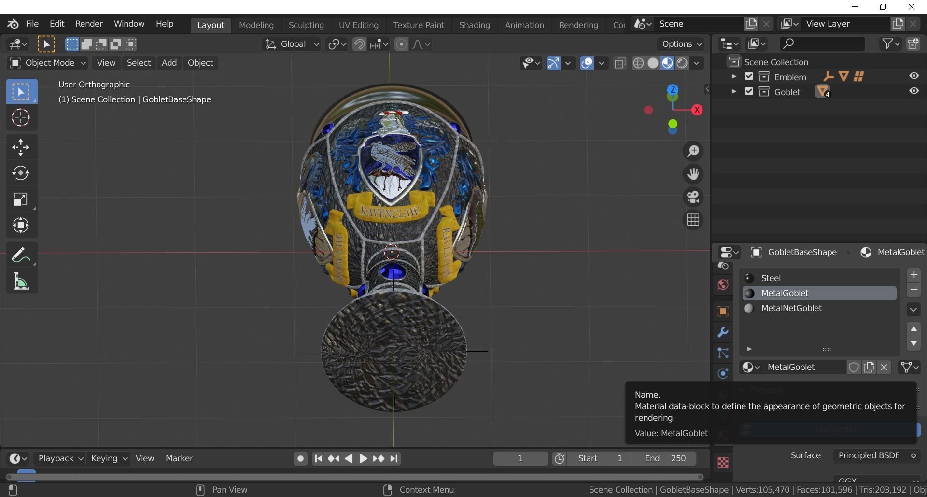Expand the Goblet collection
This screenshot has height=497, width=927.
click(x=733, y=91)
